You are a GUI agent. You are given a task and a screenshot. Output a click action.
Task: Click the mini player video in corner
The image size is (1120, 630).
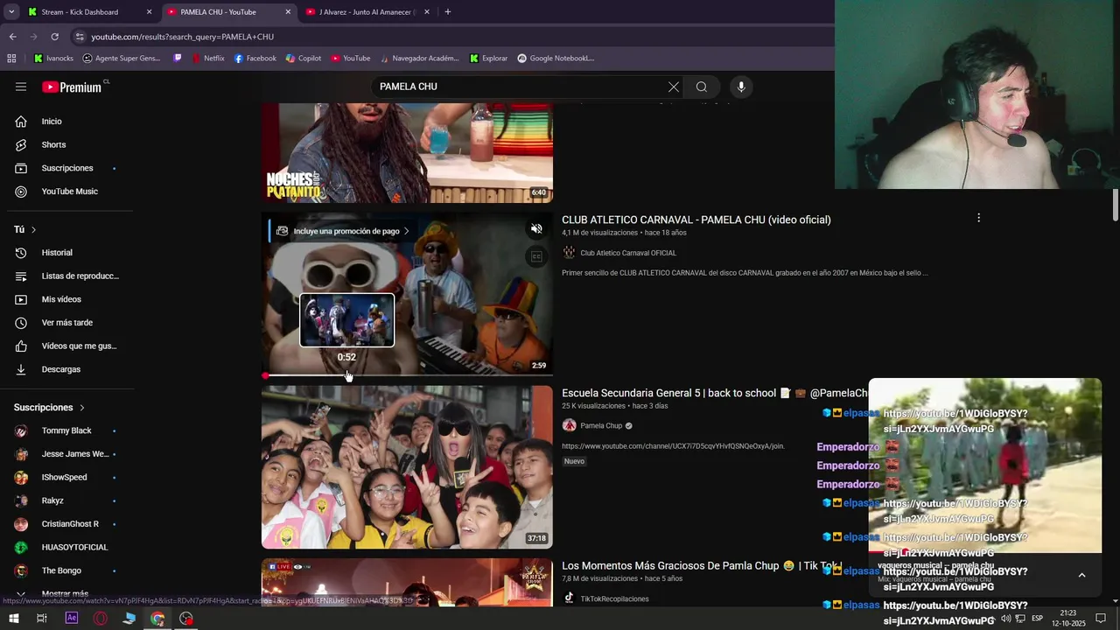[985, 465]
